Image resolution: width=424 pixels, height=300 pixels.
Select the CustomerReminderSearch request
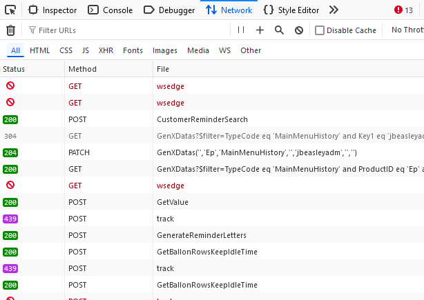click(x=212, y=119)
